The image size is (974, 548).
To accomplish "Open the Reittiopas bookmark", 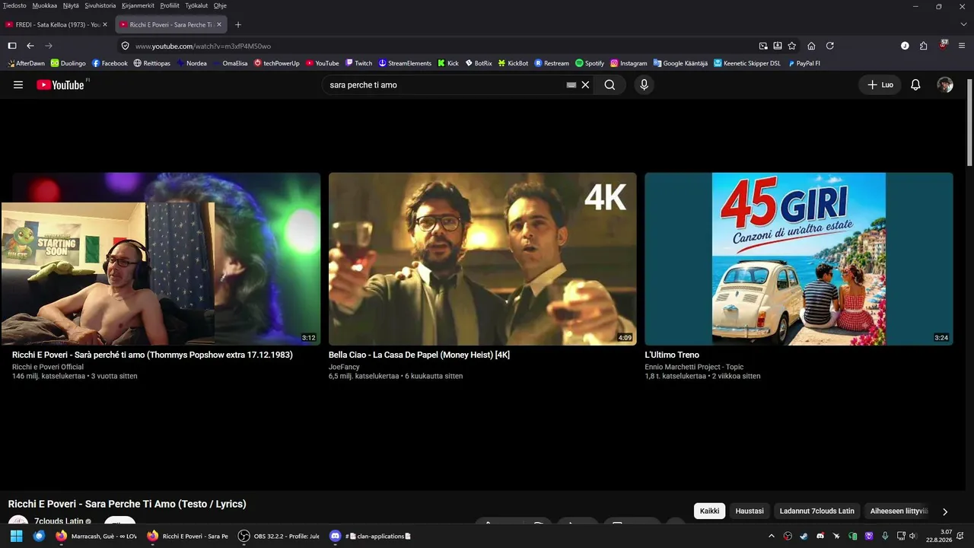I will (151, 63).
